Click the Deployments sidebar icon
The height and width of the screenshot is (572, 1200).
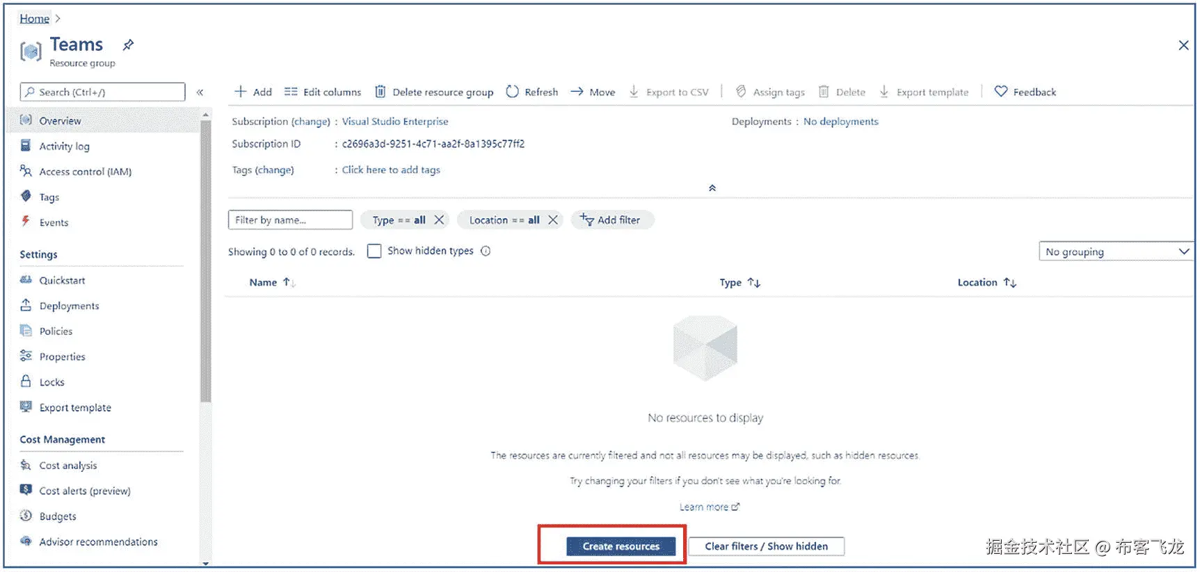coord(26,305)
